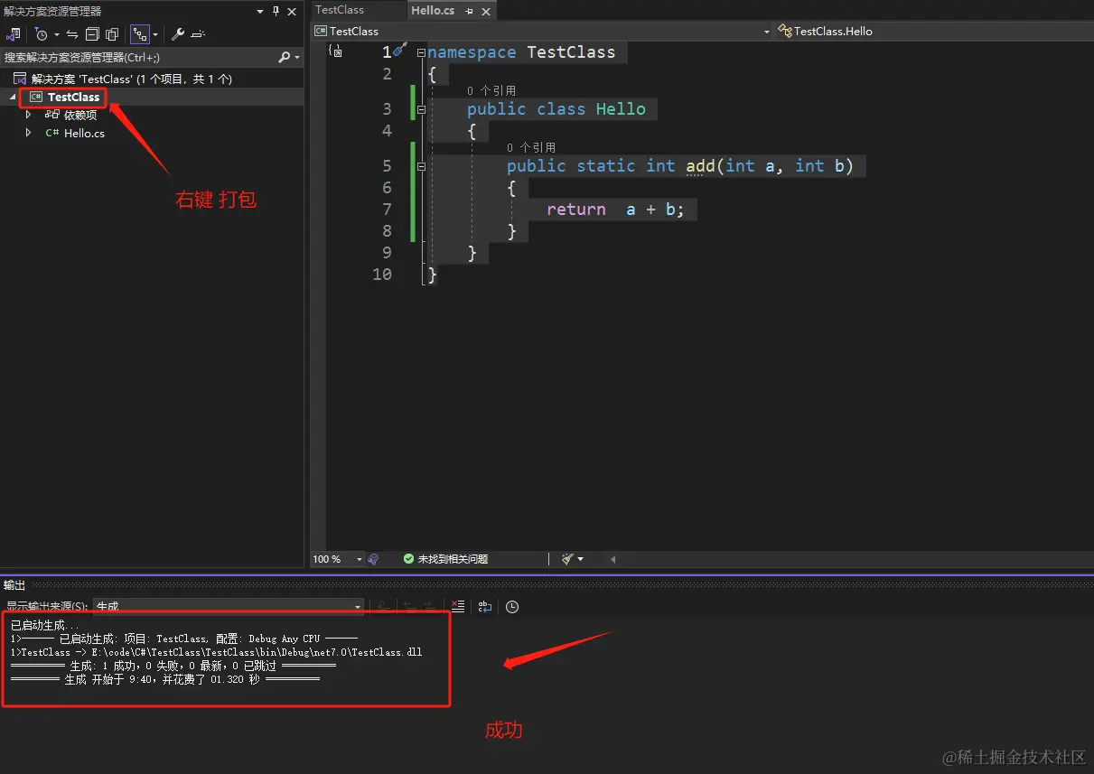Click the 'return' keyword on line 7
This screenshot has width=1094, height=774.
coord(576,209)
